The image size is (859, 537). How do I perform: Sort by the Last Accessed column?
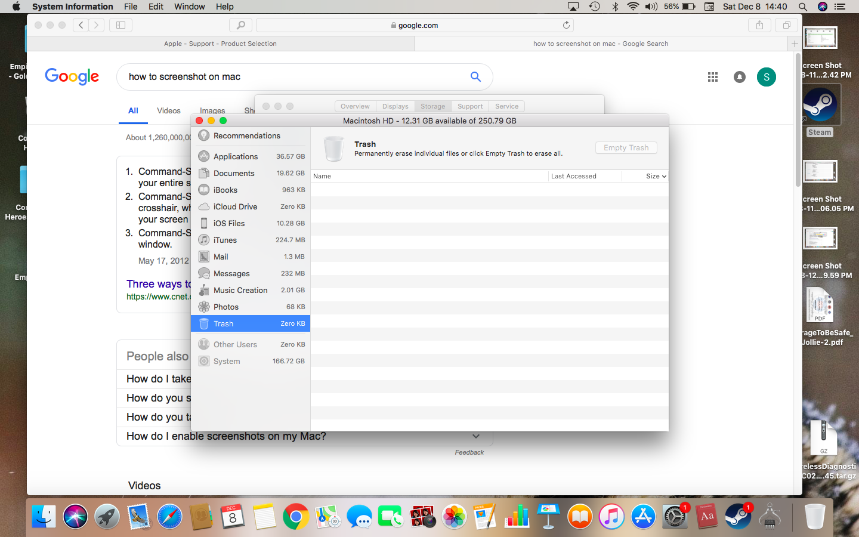(x=585, y=176)
